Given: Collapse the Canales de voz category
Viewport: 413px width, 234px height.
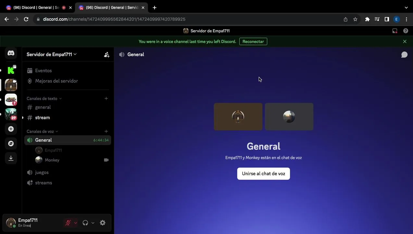Looking at the screenshot, I should pos(42,131).
